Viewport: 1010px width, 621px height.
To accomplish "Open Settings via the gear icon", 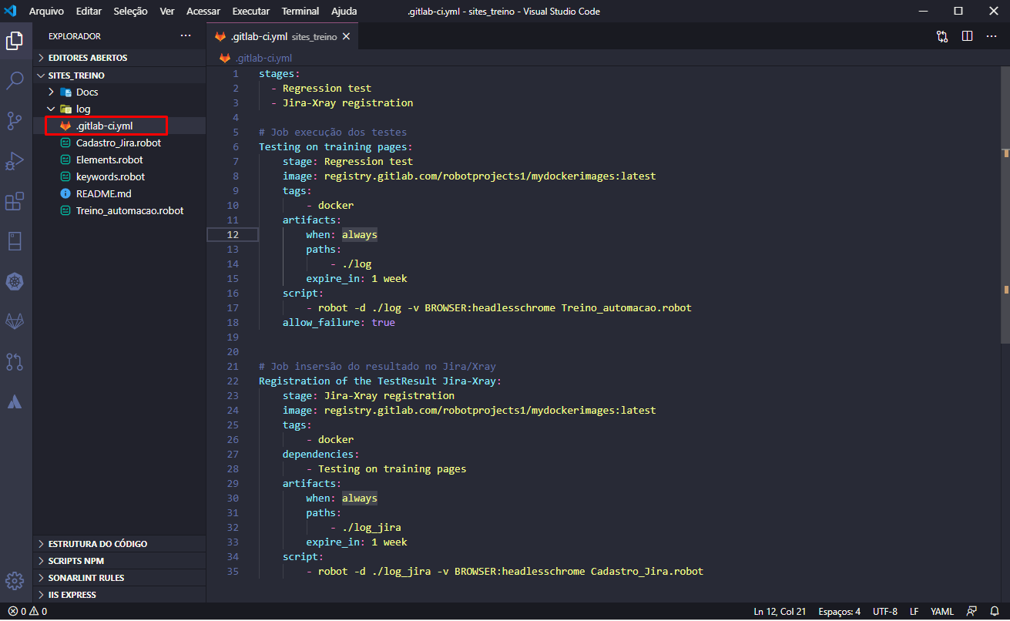I will pyautogui.click(x=15, y=581).
